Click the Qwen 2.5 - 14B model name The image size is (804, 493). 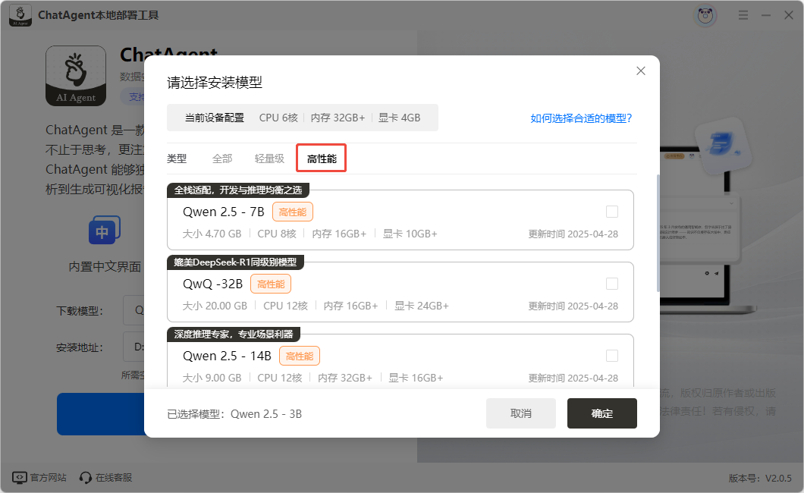[x=227, y=356]
